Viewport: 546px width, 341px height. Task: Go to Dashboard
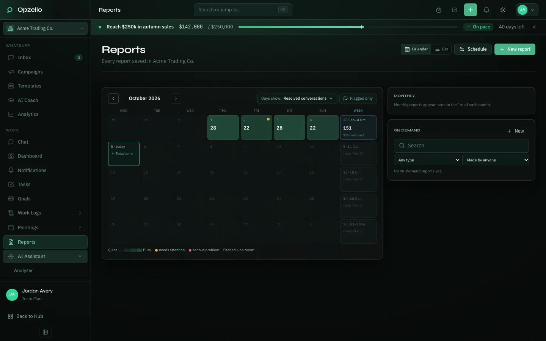click(x=45, y=156)
